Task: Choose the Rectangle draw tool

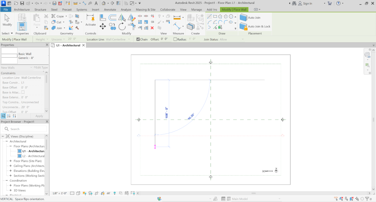Action: point(215,16)
